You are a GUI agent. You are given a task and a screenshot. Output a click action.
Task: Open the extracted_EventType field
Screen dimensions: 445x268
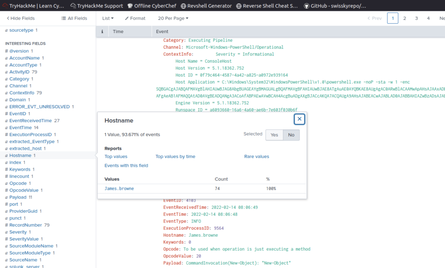pyautogui.click(x=32, y=141)
